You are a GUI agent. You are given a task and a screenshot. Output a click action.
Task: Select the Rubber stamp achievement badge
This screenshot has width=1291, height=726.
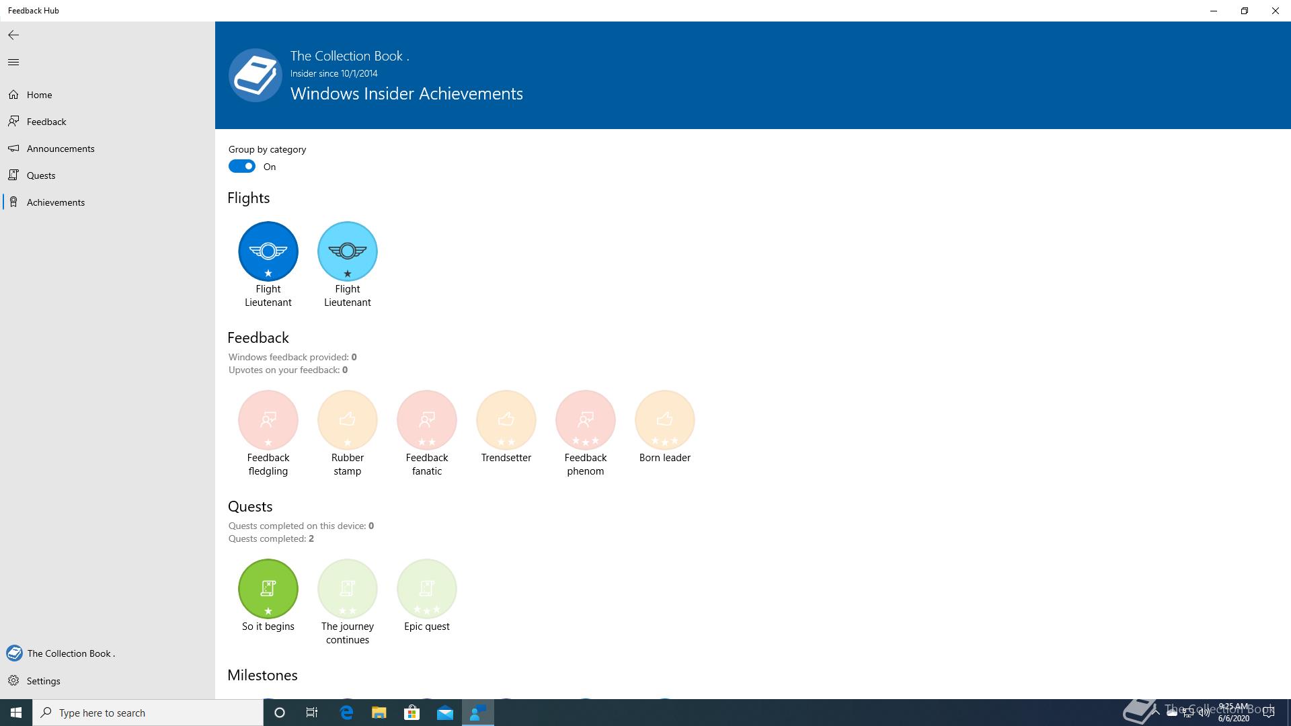[x=347, y=420]
